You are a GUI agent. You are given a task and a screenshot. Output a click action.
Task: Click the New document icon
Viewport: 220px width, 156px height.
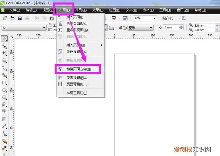[x=5, y=18]
